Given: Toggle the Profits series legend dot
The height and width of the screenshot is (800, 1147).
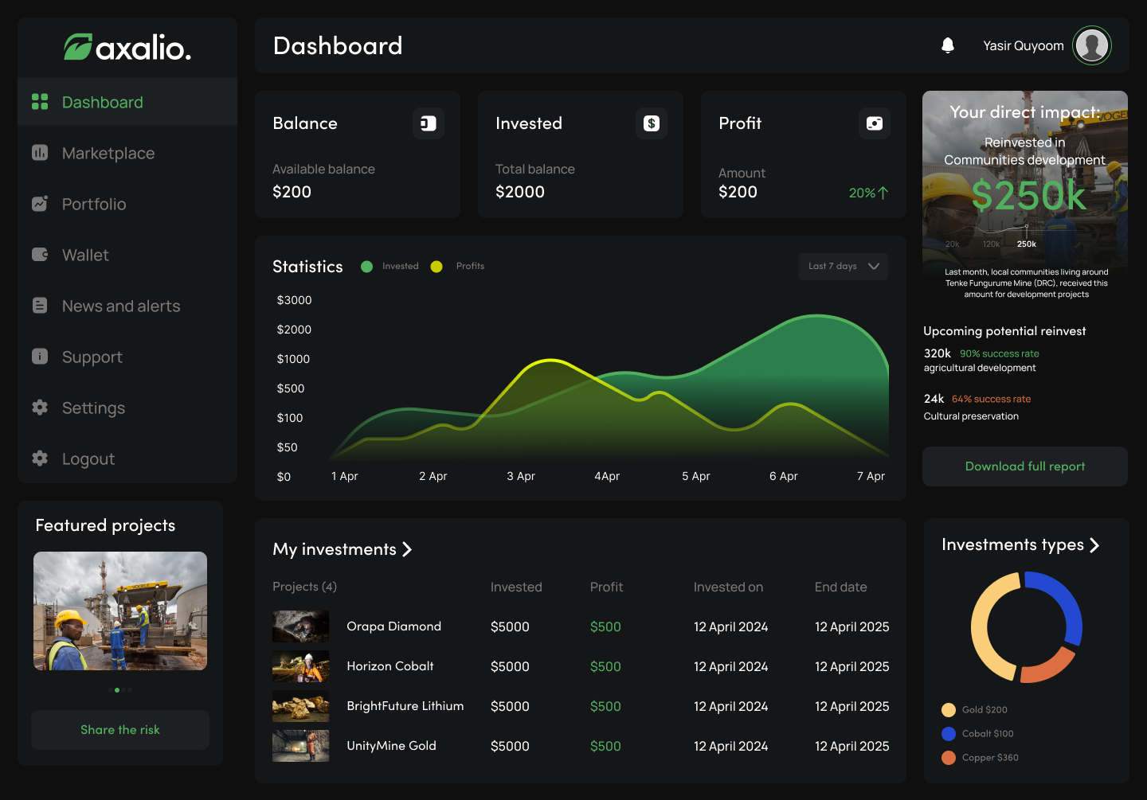Looking at the screenshot, I should click(436, 267).
